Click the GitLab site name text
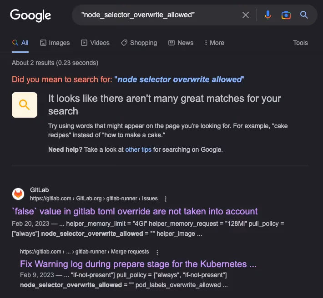 (x=39, y=190)
